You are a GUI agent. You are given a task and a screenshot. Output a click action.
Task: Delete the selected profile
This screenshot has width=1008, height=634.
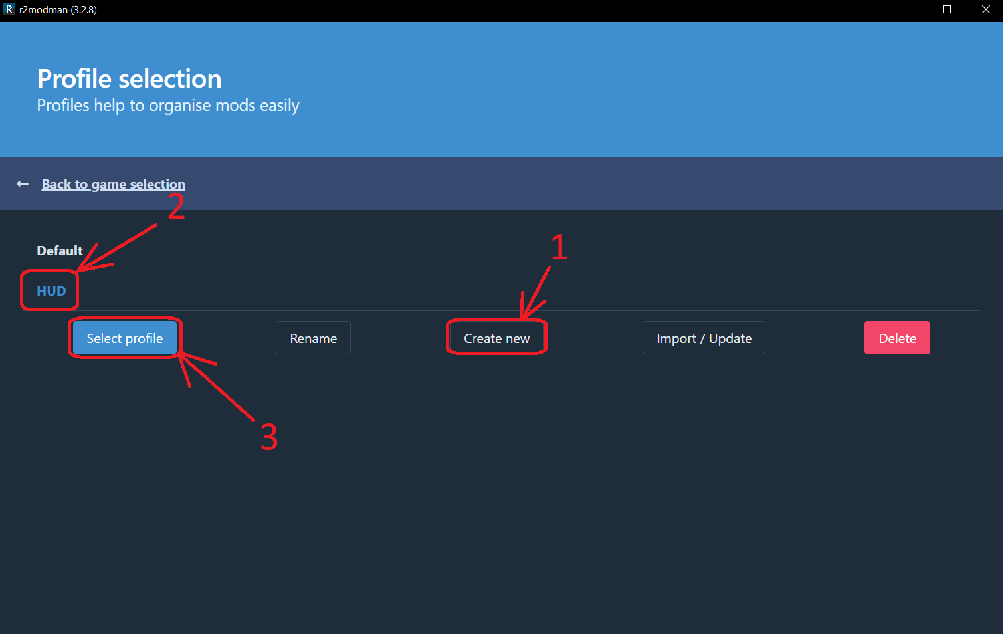(x=897, y=338)
